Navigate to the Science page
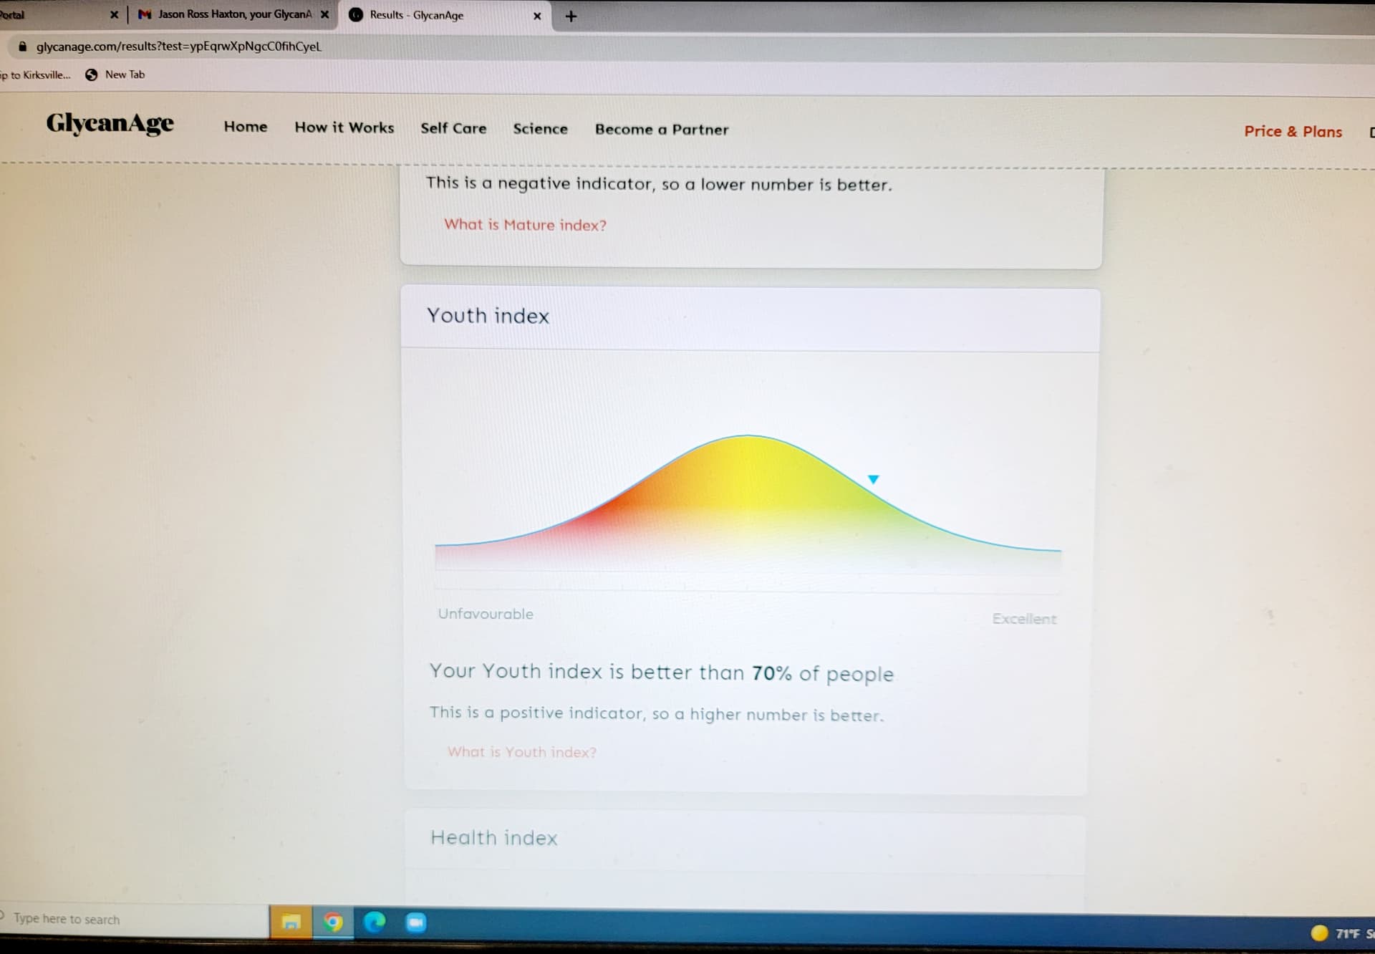Image resolution: width=1375 pixels, height=954 pixels. pyautogui.click(x=541, y=129)
